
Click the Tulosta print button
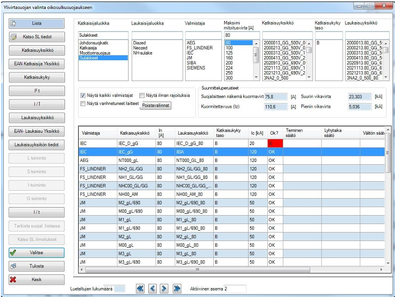(x=37, y=266)
